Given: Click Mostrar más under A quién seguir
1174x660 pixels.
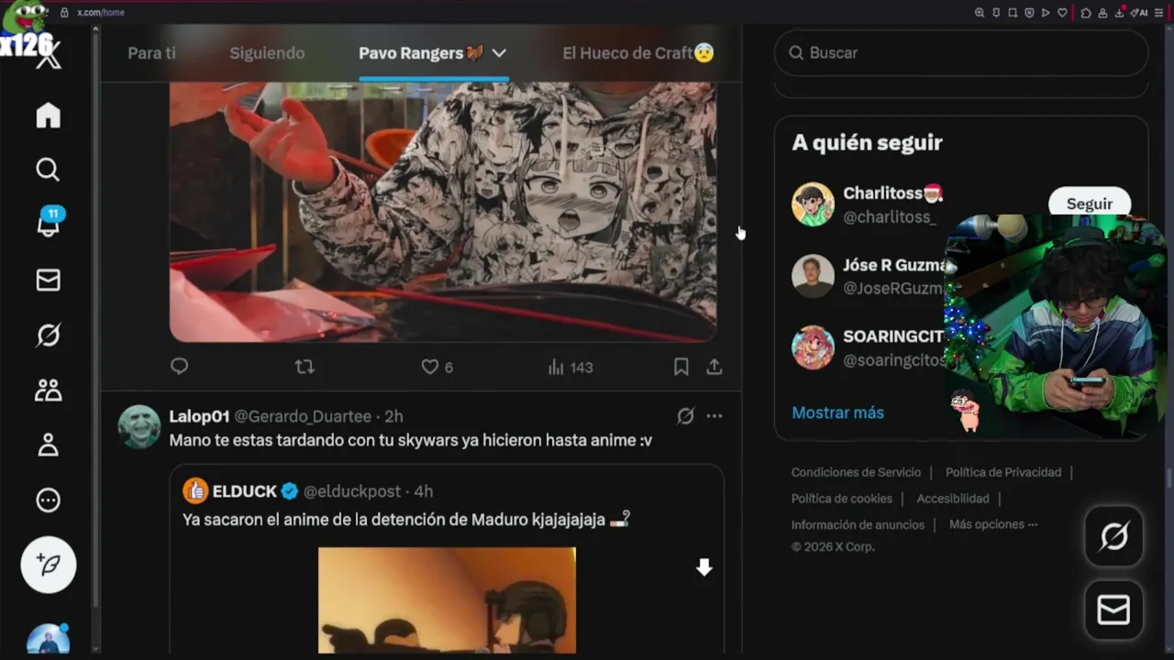Looking at the screenshot, I should tap(837, 412).
